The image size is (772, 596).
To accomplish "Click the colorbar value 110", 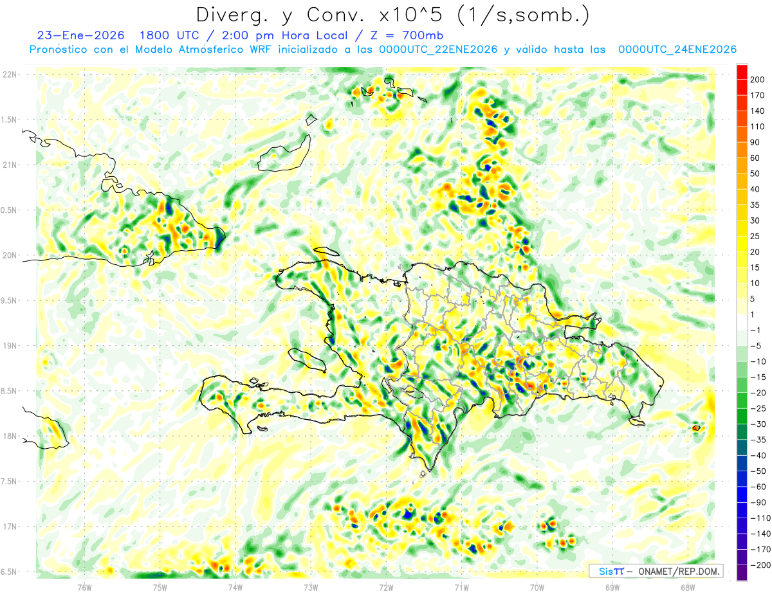I will coord(758,127).
